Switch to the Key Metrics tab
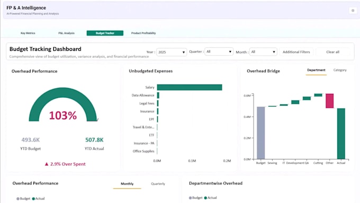360x203 pixels. (x=28, y=33)
